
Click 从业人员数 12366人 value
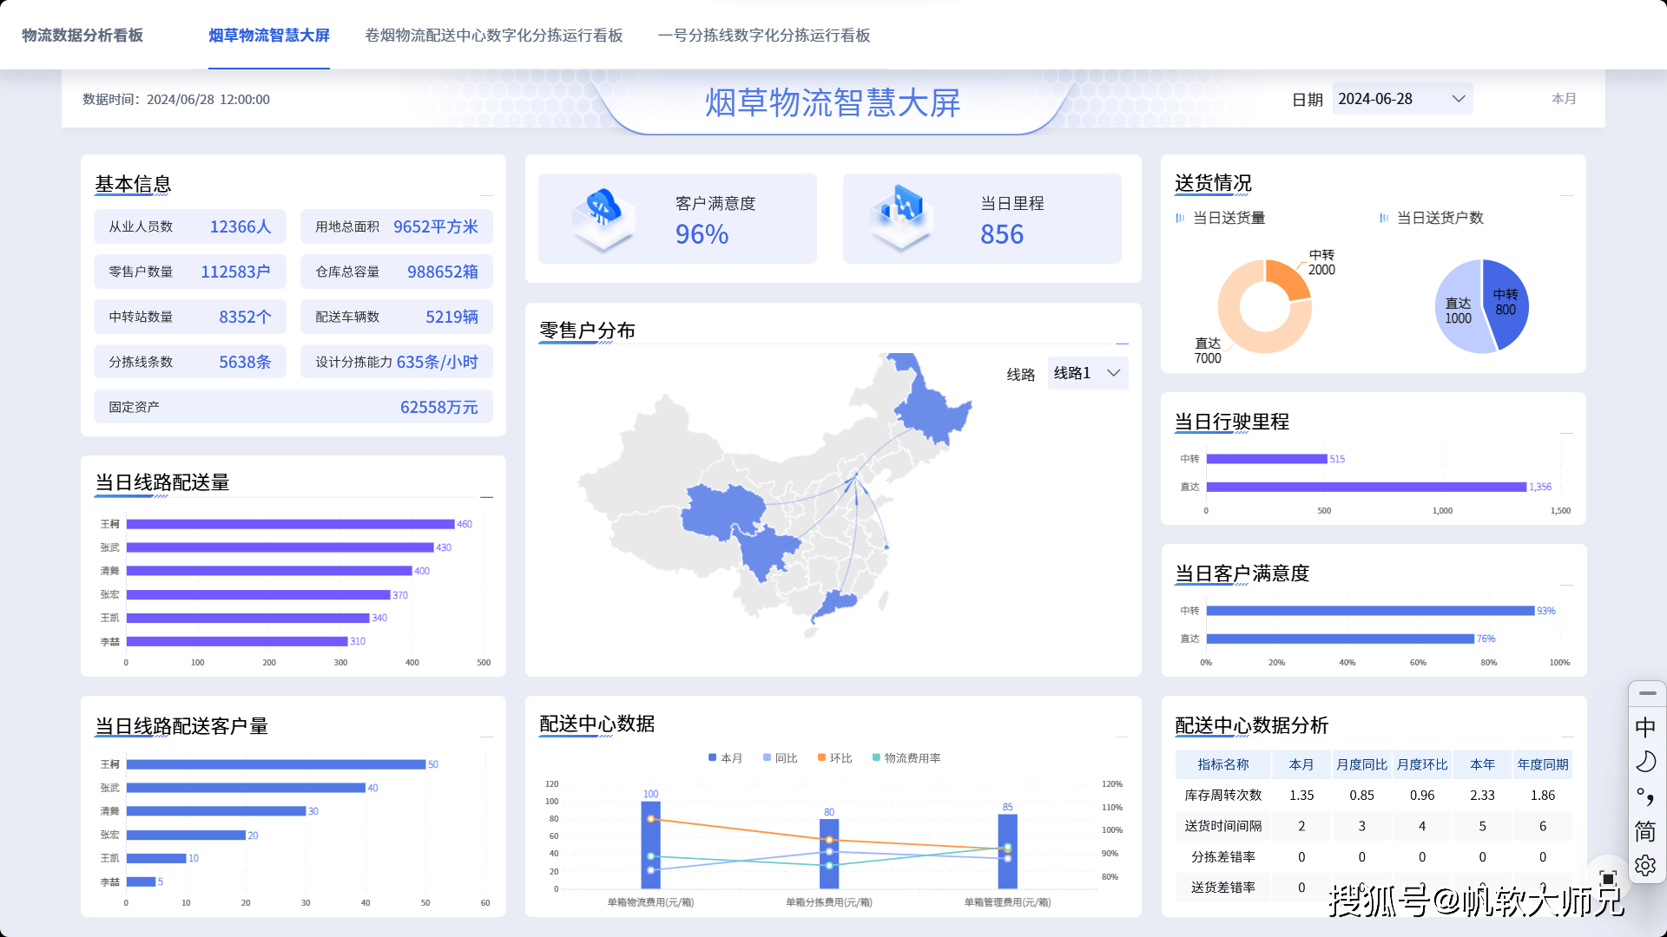click(x=240, y=226)
